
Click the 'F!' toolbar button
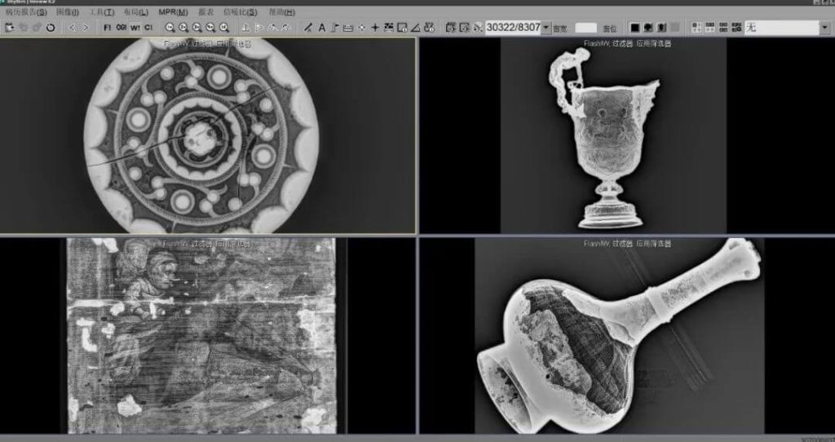point(108,28)
